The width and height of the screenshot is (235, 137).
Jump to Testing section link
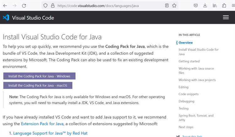click(183, 108)
